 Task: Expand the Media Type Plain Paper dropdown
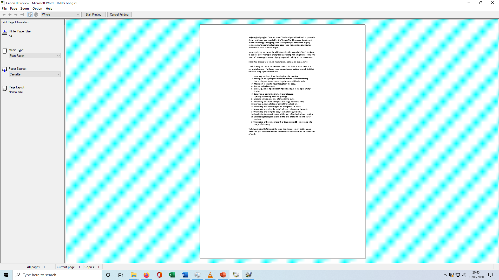[x=35, y=56]
